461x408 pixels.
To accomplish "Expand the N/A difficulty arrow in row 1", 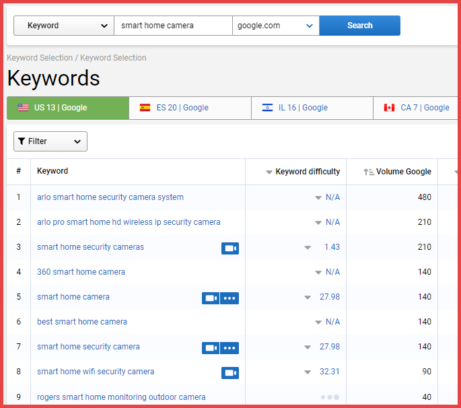I will point(318,198).
